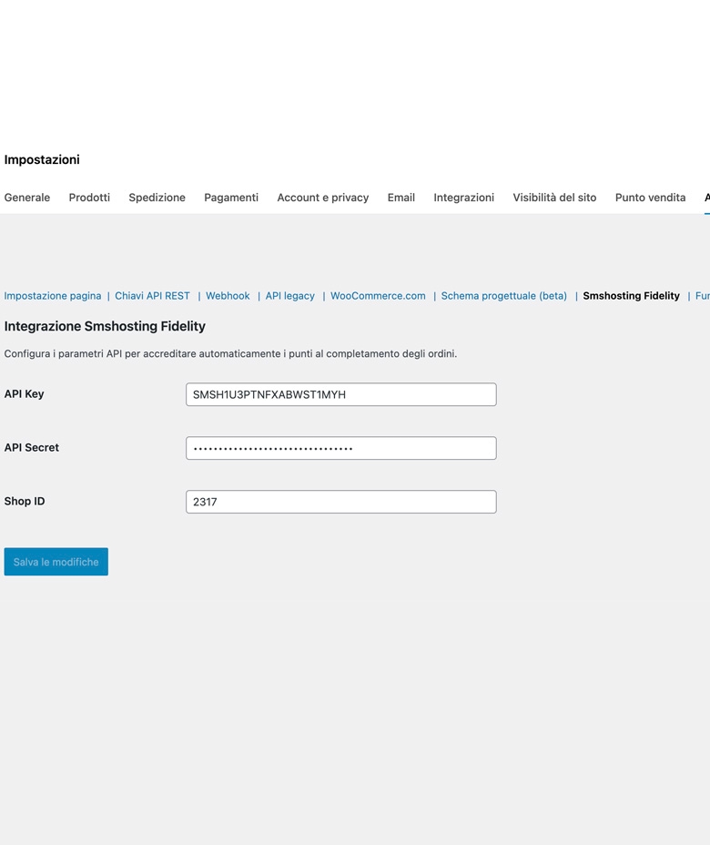Click the Shop ID label
The height and width of the screenshot is (845, 710).
click(x=25, y=501)
